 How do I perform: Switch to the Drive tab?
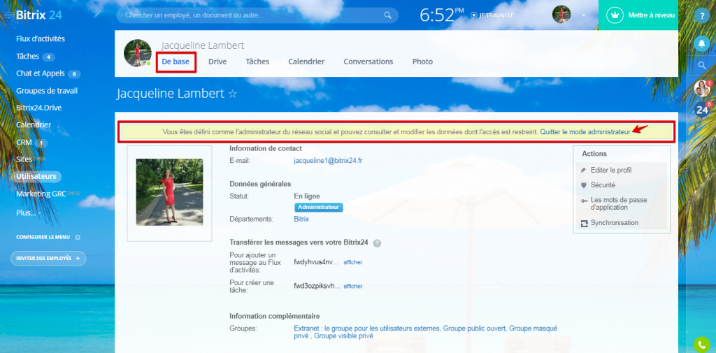pos(217,62)
